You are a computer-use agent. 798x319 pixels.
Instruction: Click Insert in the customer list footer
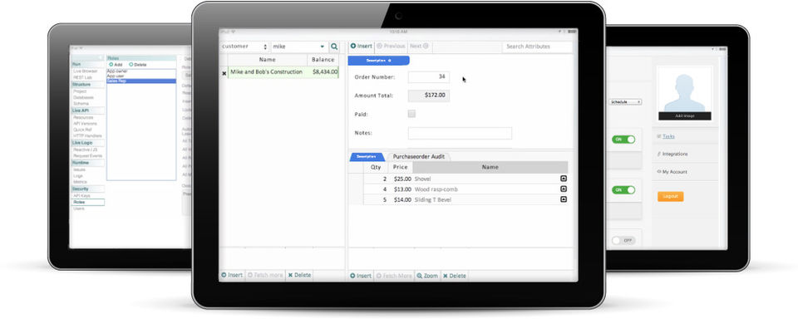pos(232,275)
